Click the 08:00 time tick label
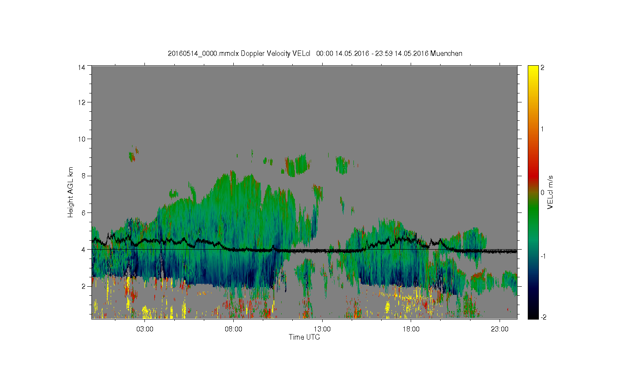Viewport: 641px width, 384px height. coord(233,329)
